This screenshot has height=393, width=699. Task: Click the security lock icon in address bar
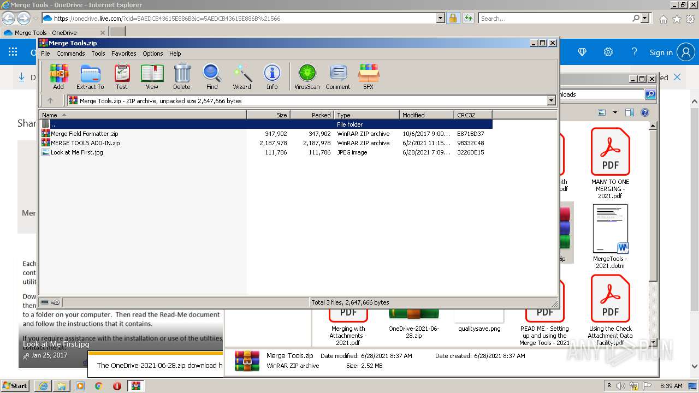[453, 18]
